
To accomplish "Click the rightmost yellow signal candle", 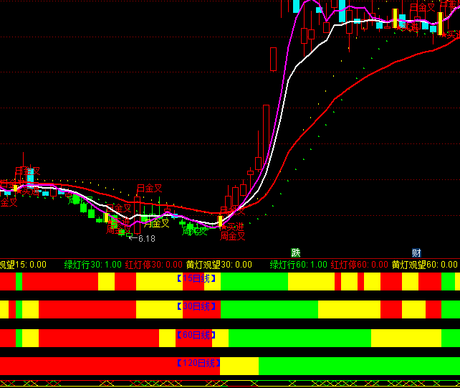I will [x=440, y=24].
